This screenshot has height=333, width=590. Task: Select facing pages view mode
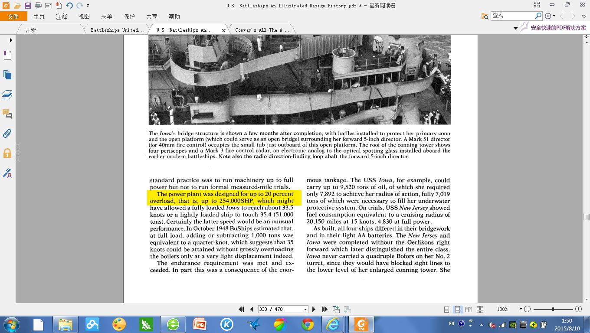point(469,309)
